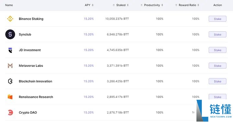Stake with Blockchain Innovation
The width and height of the screenshot is (233, 122).
tap(217, 81)
